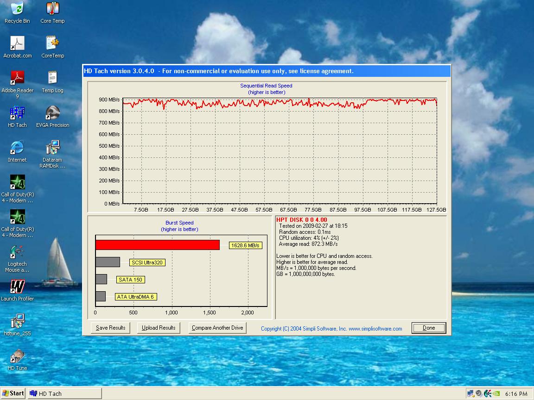Viewport: 534px width, 400px height.
Task: Click the Logitech tray icon
Action: click(x=488, y=394)
